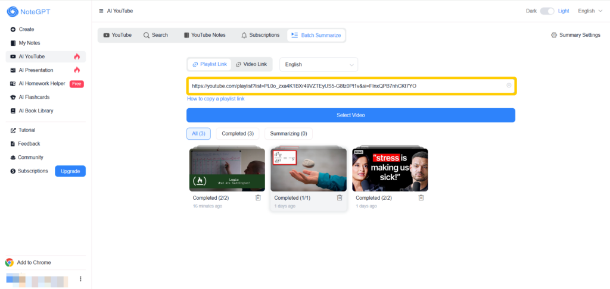Image resolution: width=610 pixels, height=289 pixels.
Task: Open the falling stone physics video thumbnail
Action: (x=309, y=169)
